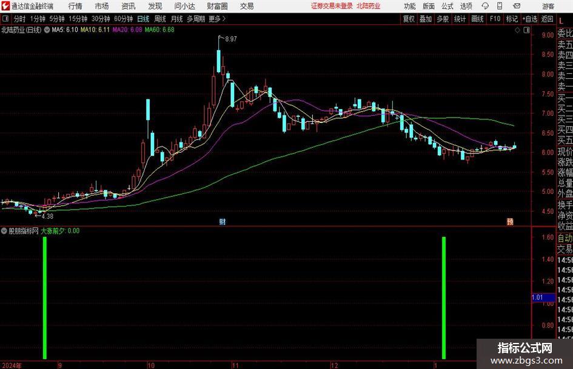Click the 4.38 low price label
573x369 pixels.
point(47,216)
